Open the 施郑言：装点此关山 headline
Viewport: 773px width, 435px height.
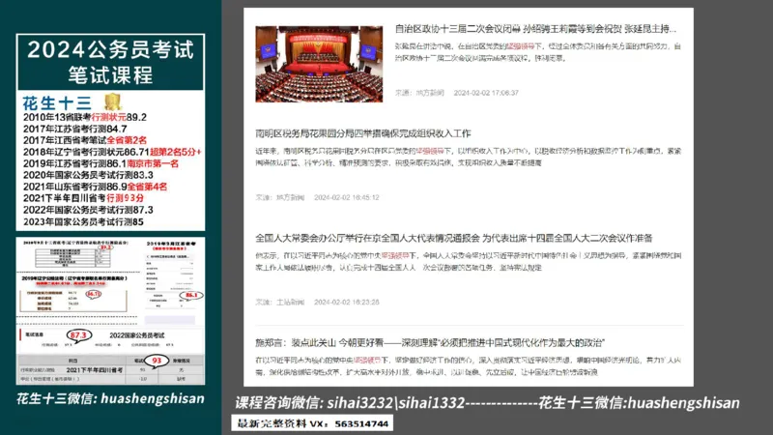(x=430, y=343)
